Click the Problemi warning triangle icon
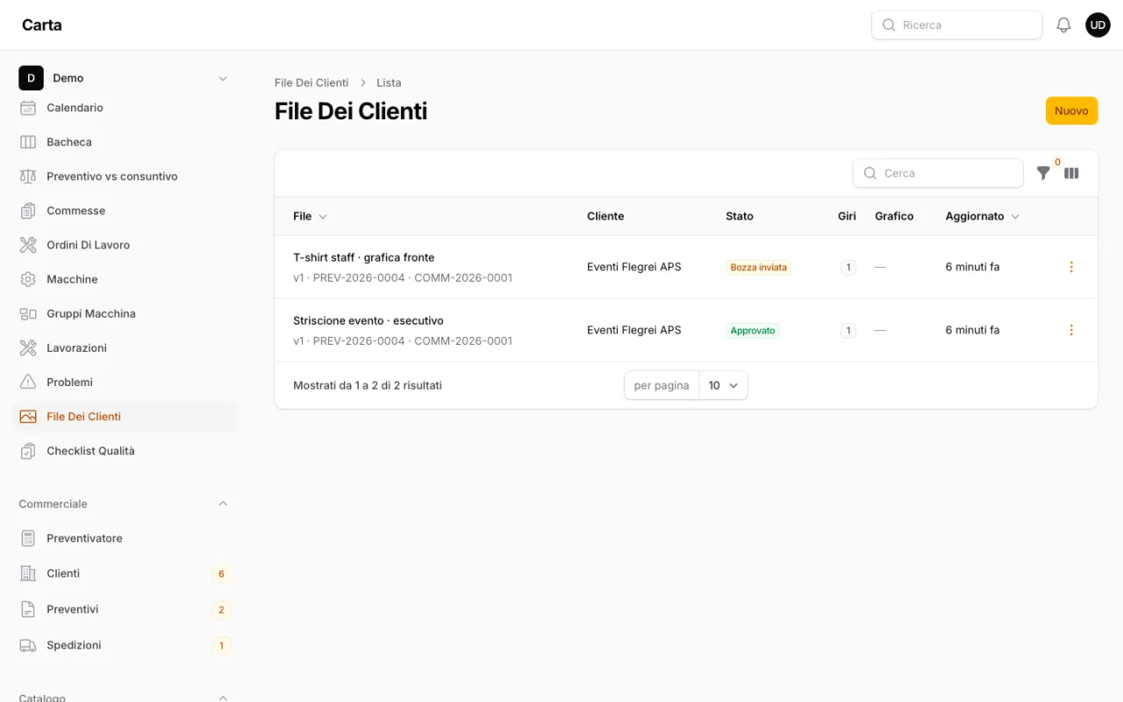Screen dimensions: 1123x702 [28, 382]
